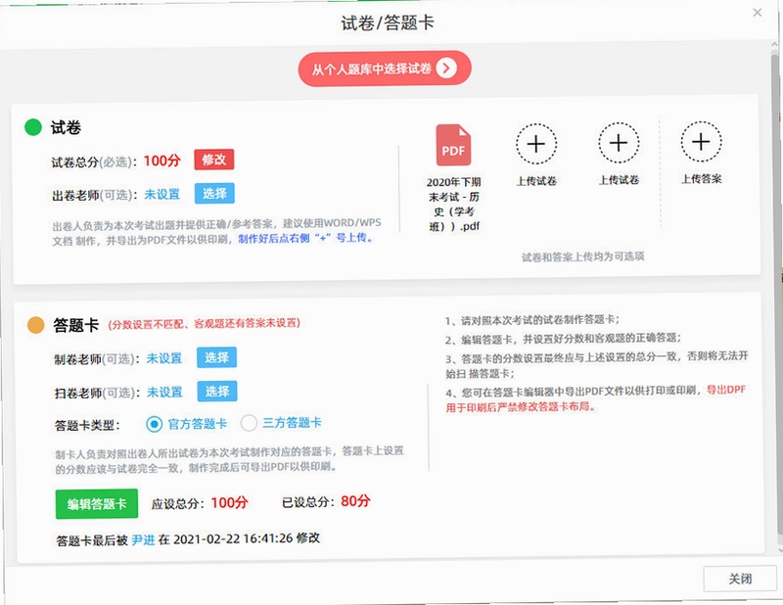Click the arrow icon on 从个人题库中选择试卷

coord(446,68)
